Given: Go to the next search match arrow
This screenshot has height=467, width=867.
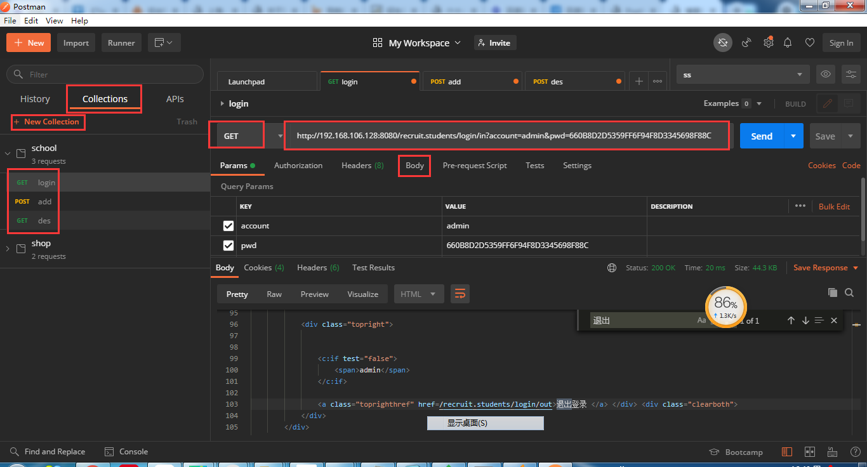Looking at the screenshot, I should tap(805, 320).
